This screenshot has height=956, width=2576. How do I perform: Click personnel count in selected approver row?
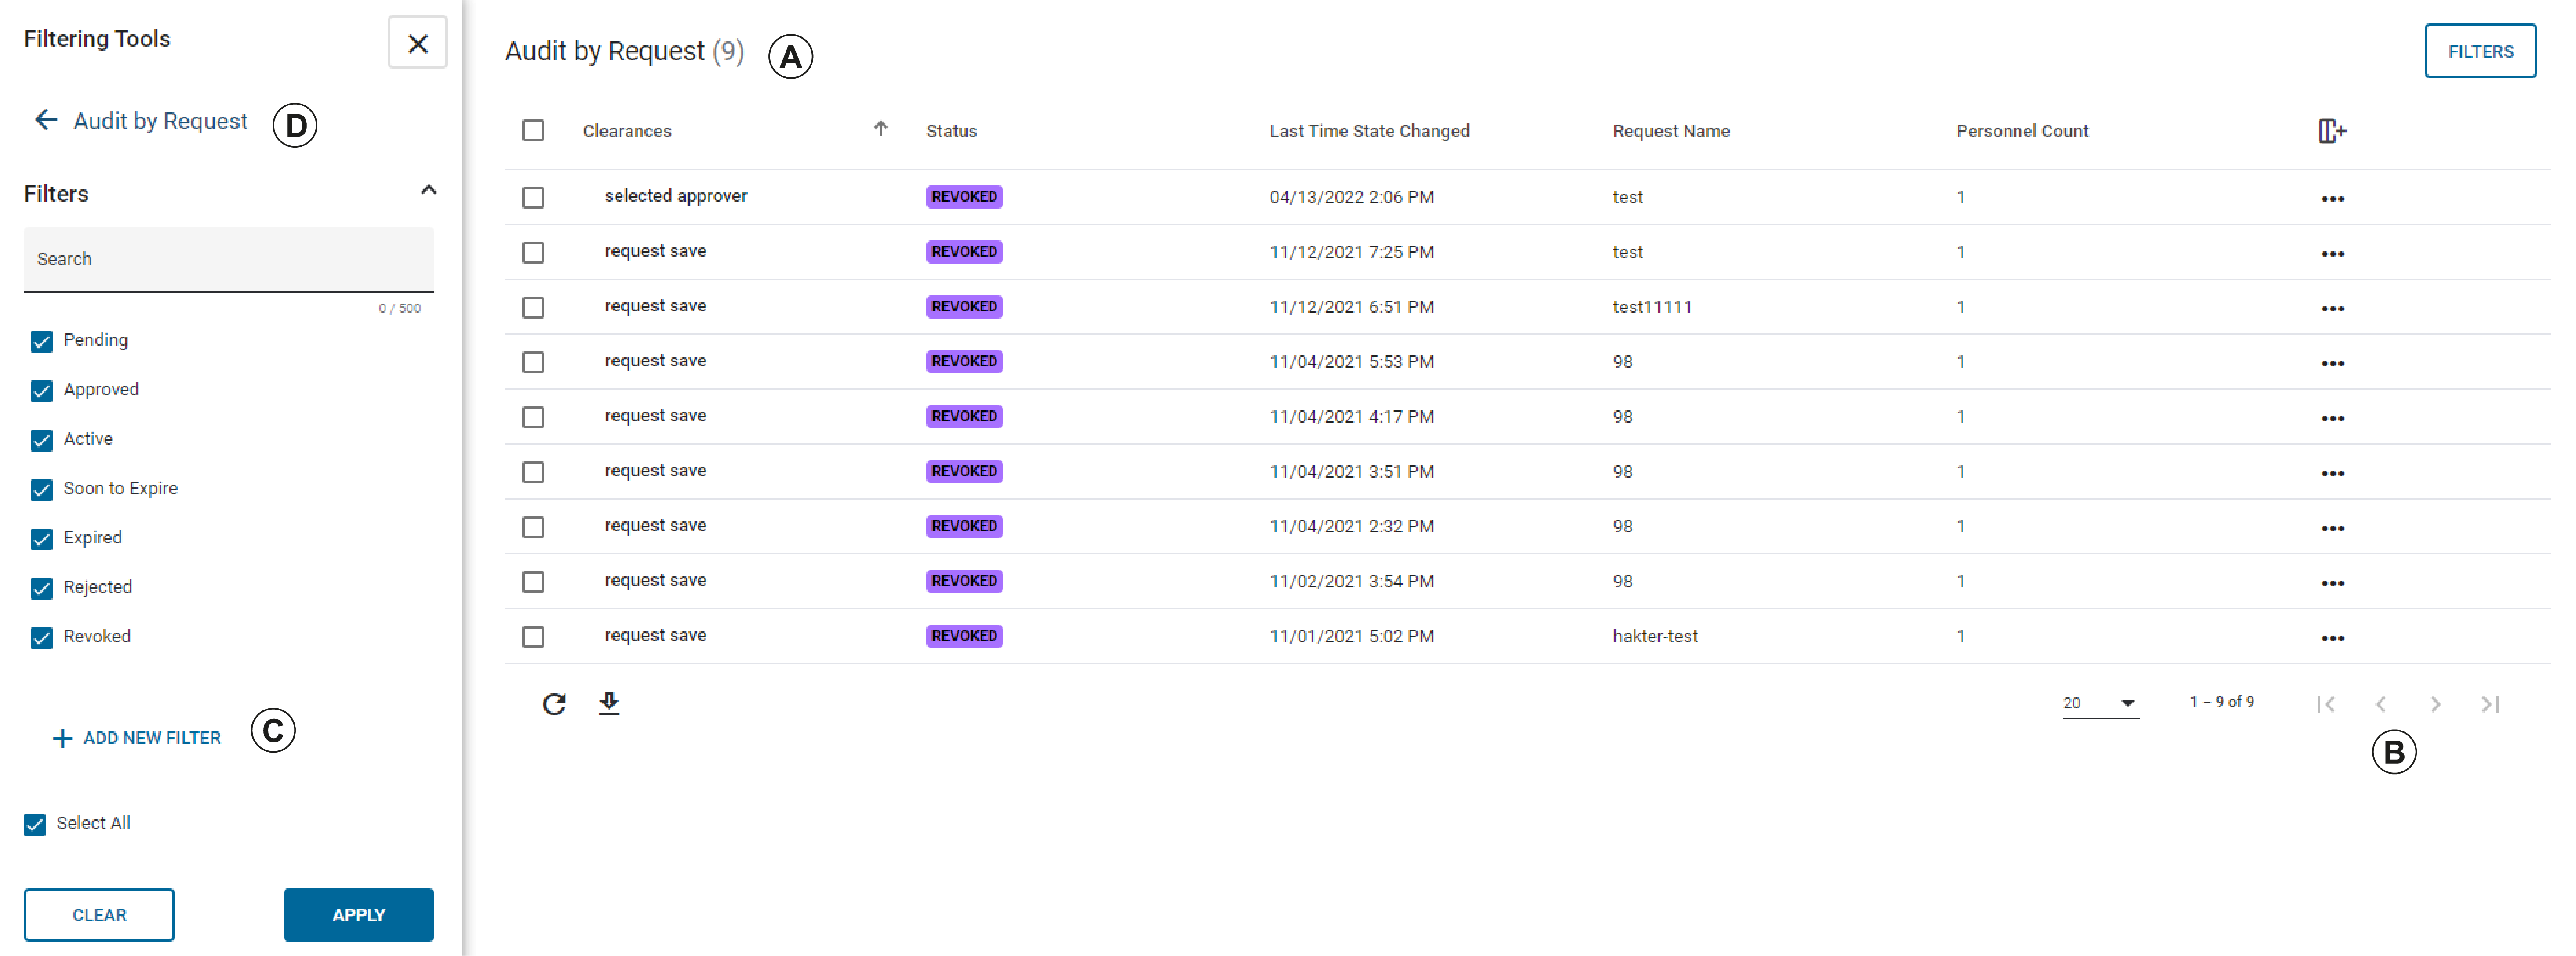point(1960,198)
